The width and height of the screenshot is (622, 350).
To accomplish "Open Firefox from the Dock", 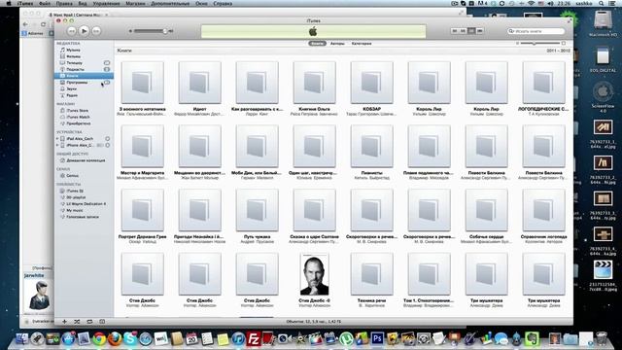I will click(x=115, y=338).
